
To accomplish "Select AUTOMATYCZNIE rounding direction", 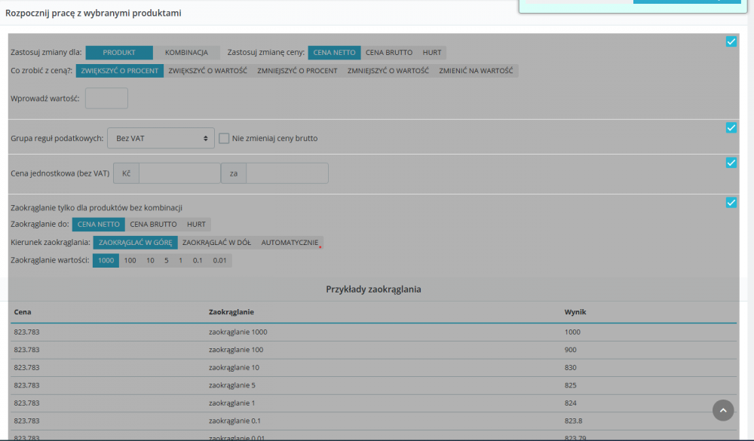I will (x=290, y=243).
